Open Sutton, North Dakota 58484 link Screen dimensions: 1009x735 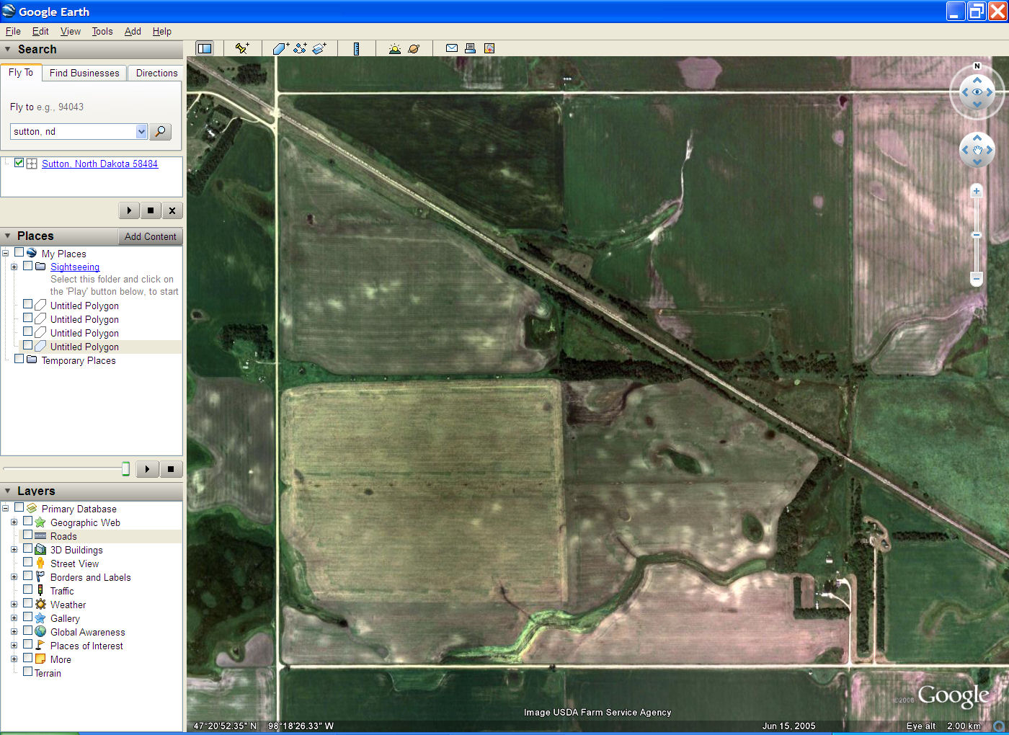[x=99, y=164]
